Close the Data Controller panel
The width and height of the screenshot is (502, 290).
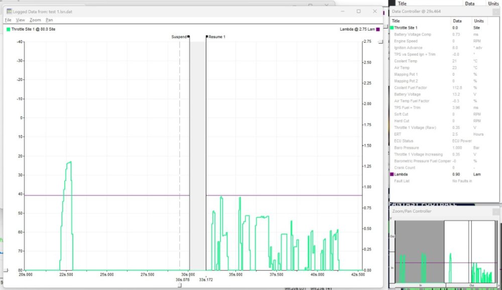coord(495,11)
